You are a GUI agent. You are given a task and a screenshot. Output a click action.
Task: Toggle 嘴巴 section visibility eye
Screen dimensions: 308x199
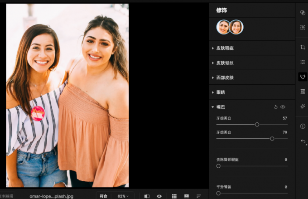click(x=283, y=107)
